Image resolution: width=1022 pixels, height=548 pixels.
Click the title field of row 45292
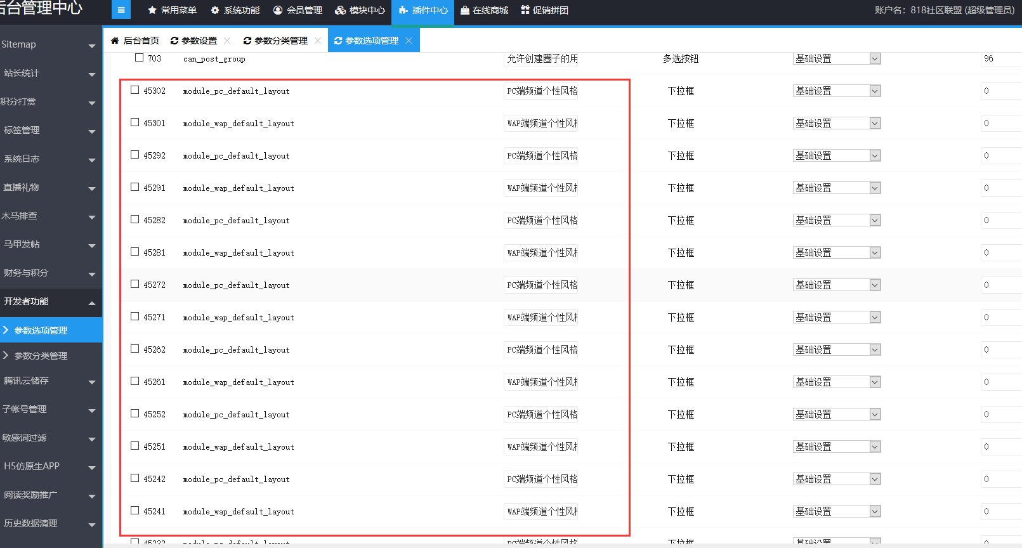pyautogui.click(x=541, y=155)
